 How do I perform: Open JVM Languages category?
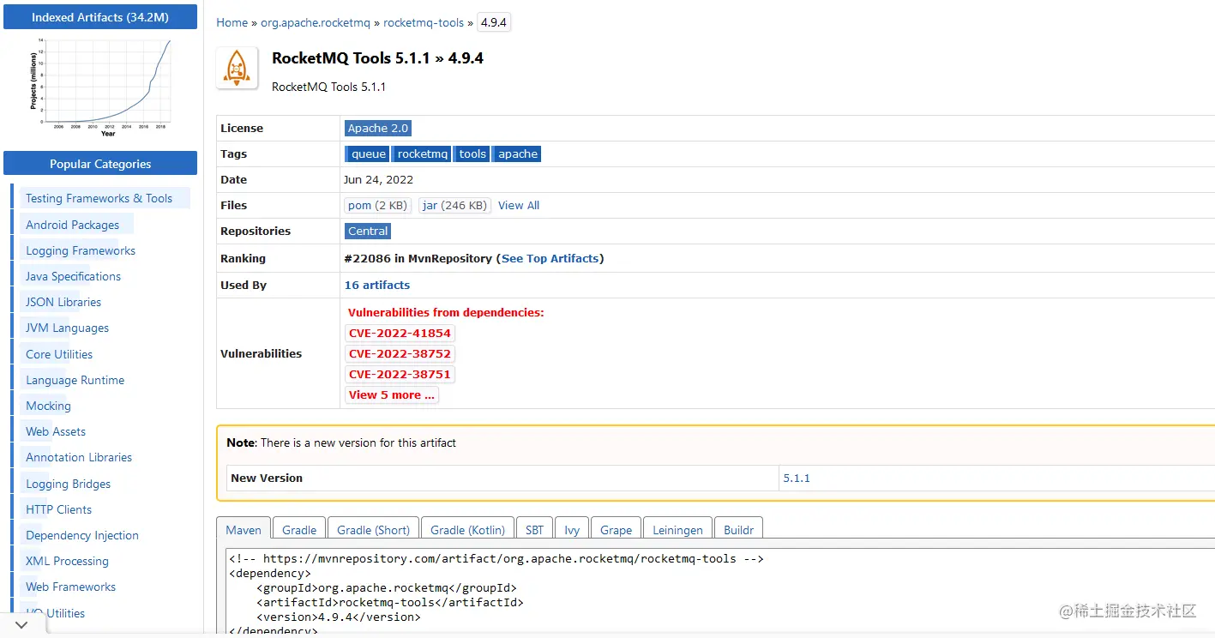[x=67, y=328]
